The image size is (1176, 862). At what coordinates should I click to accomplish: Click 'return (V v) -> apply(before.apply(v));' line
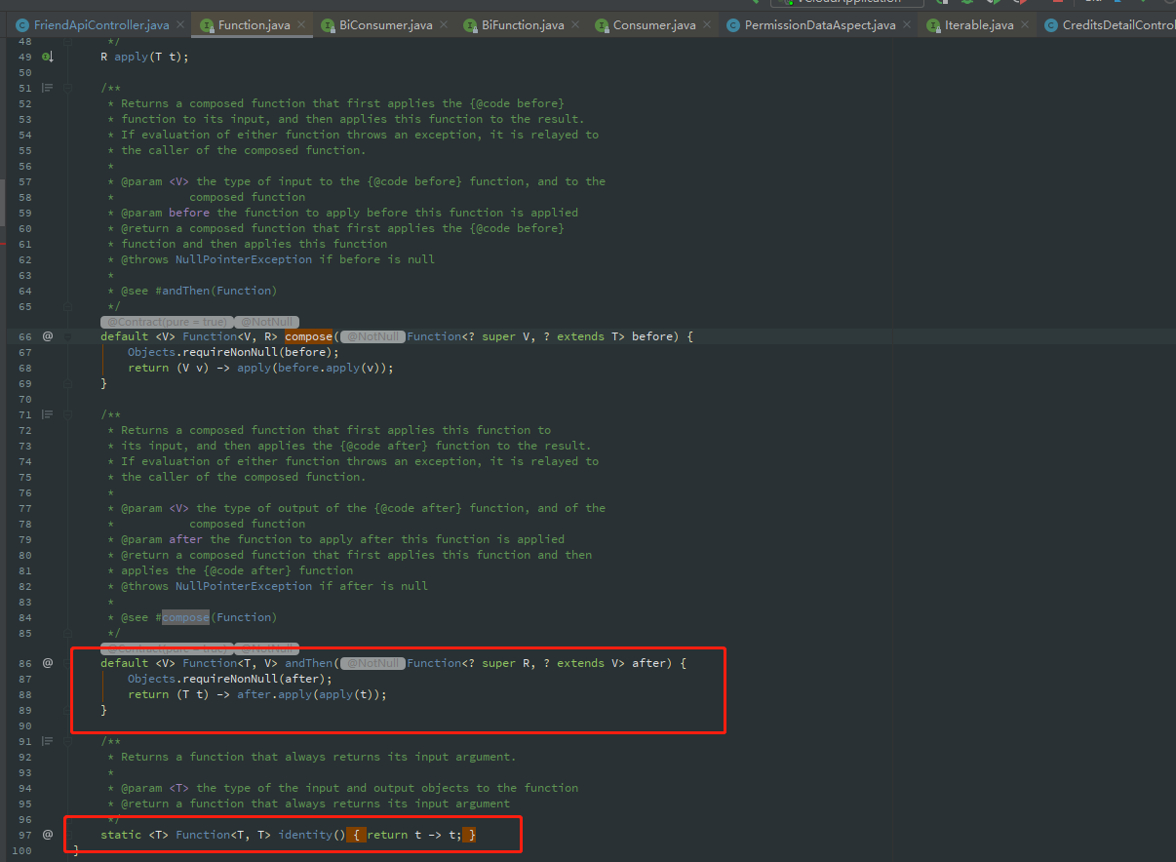click(260, 368)
